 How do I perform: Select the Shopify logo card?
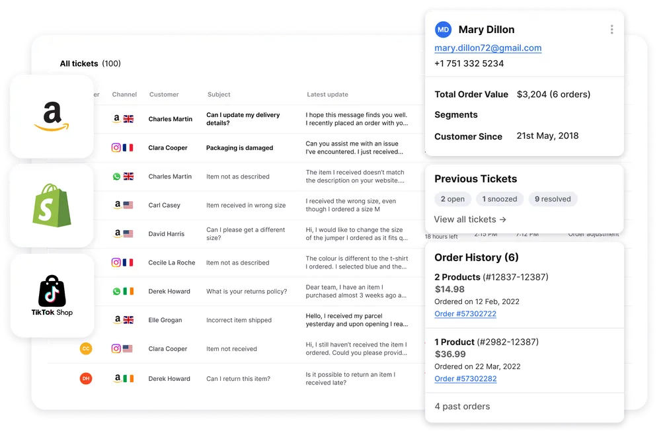pos(52,206)
